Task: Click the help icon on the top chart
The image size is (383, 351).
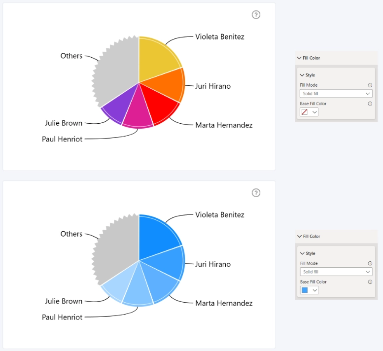Action: pos(256,15)
